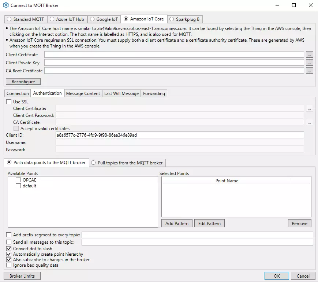Click the Edit Pattern button

[x=209, y=223]
